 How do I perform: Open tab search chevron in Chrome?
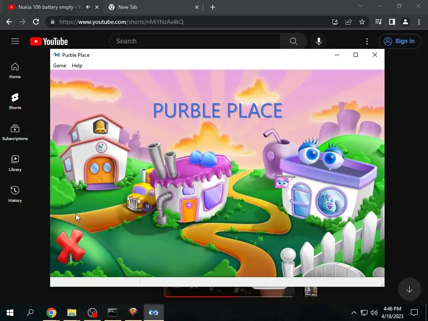click(361, 6)
